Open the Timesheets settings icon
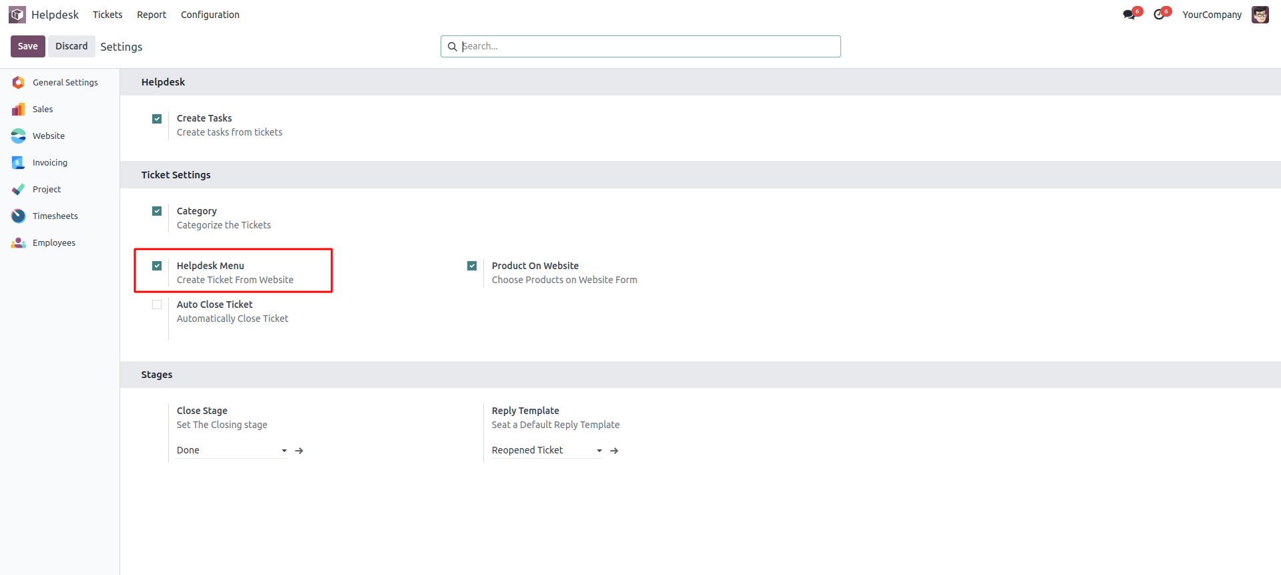This screenshot has width=1281, height=575. pos(19,216)
